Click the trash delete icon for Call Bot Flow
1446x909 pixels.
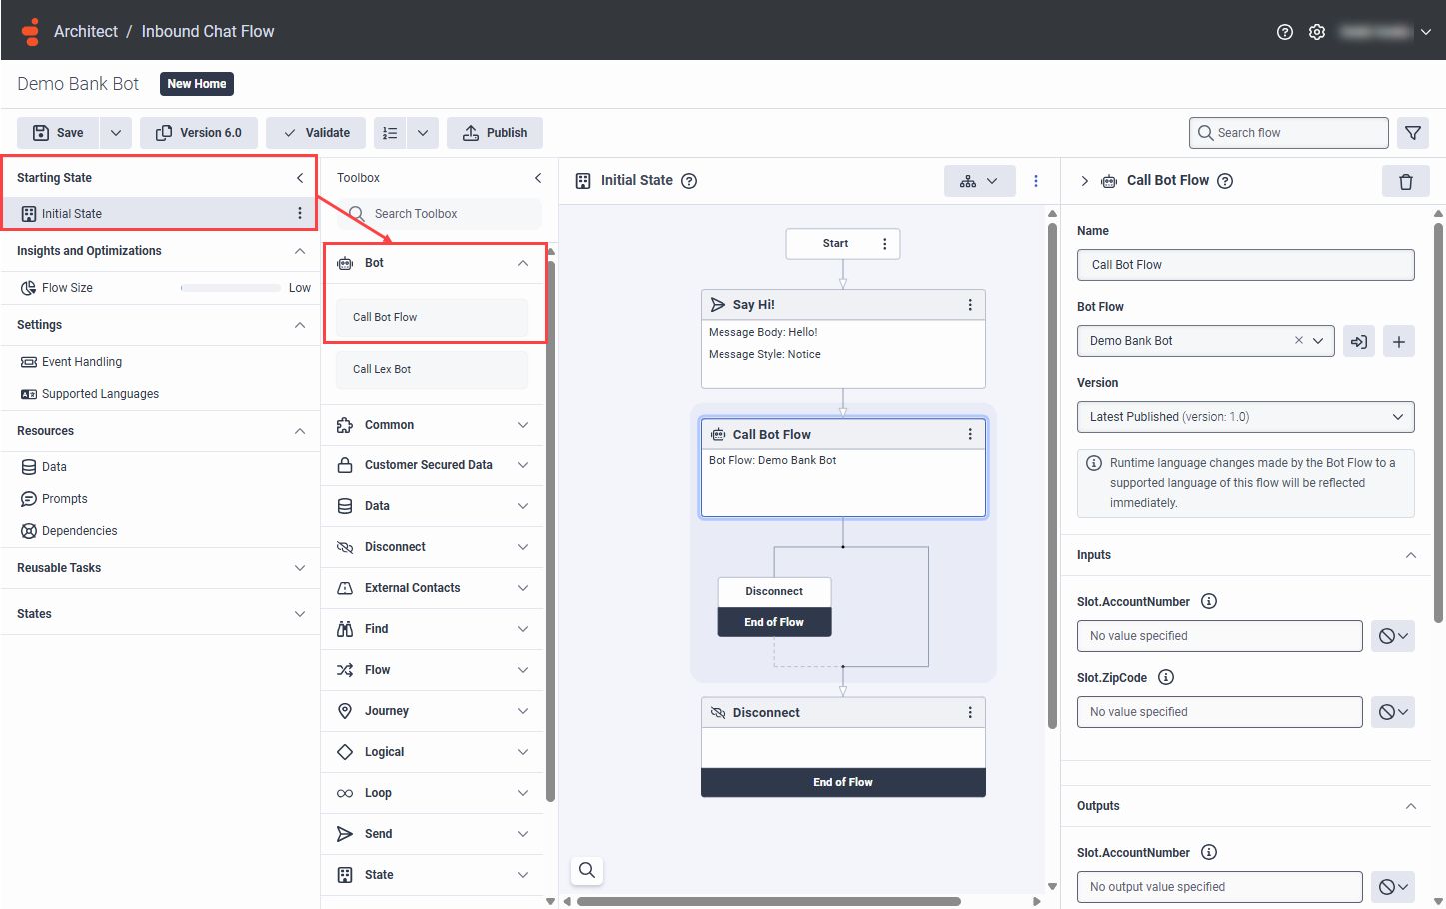1405,181
